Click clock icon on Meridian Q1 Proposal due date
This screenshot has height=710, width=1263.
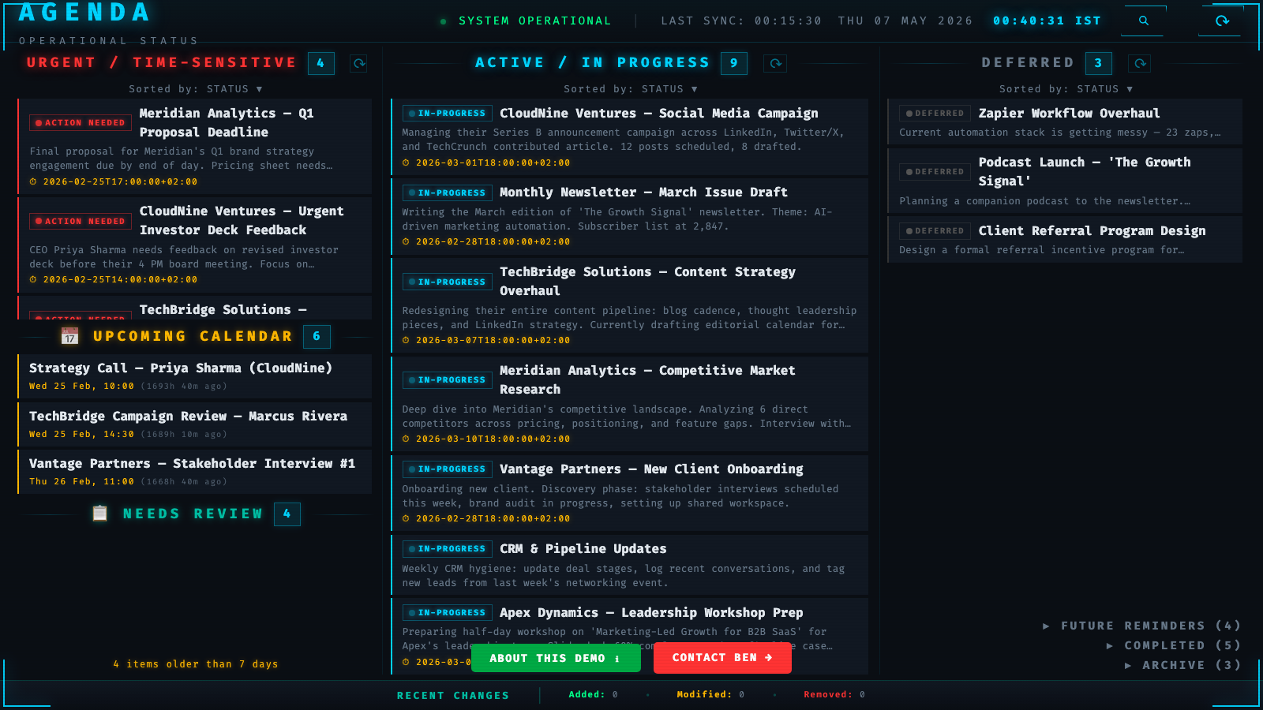coord(33,181)
